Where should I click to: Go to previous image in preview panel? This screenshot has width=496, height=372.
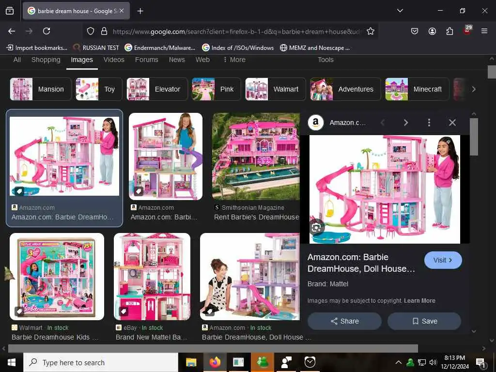click(x=383, y=123)
